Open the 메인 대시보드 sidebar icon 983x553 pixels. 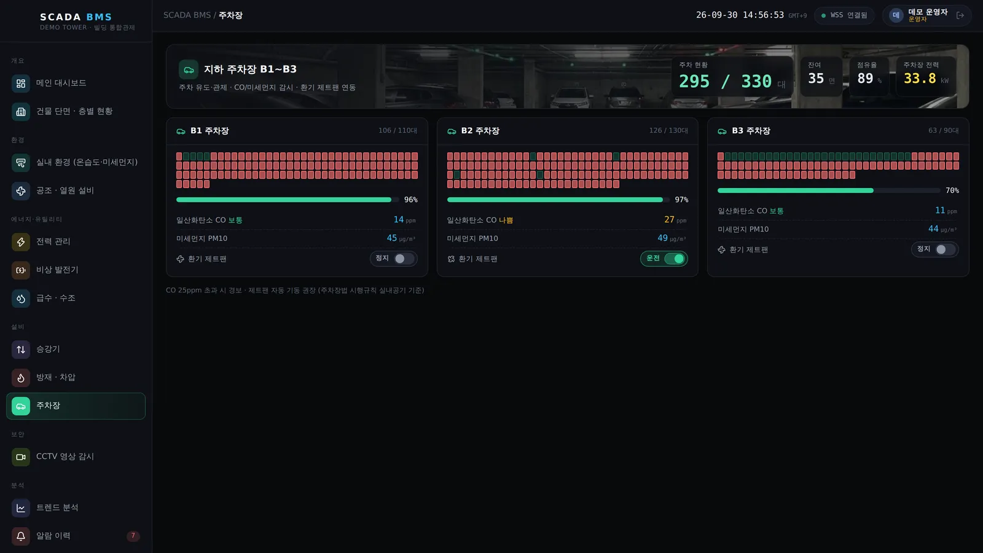pyautogui.click(x=21, y=84)
